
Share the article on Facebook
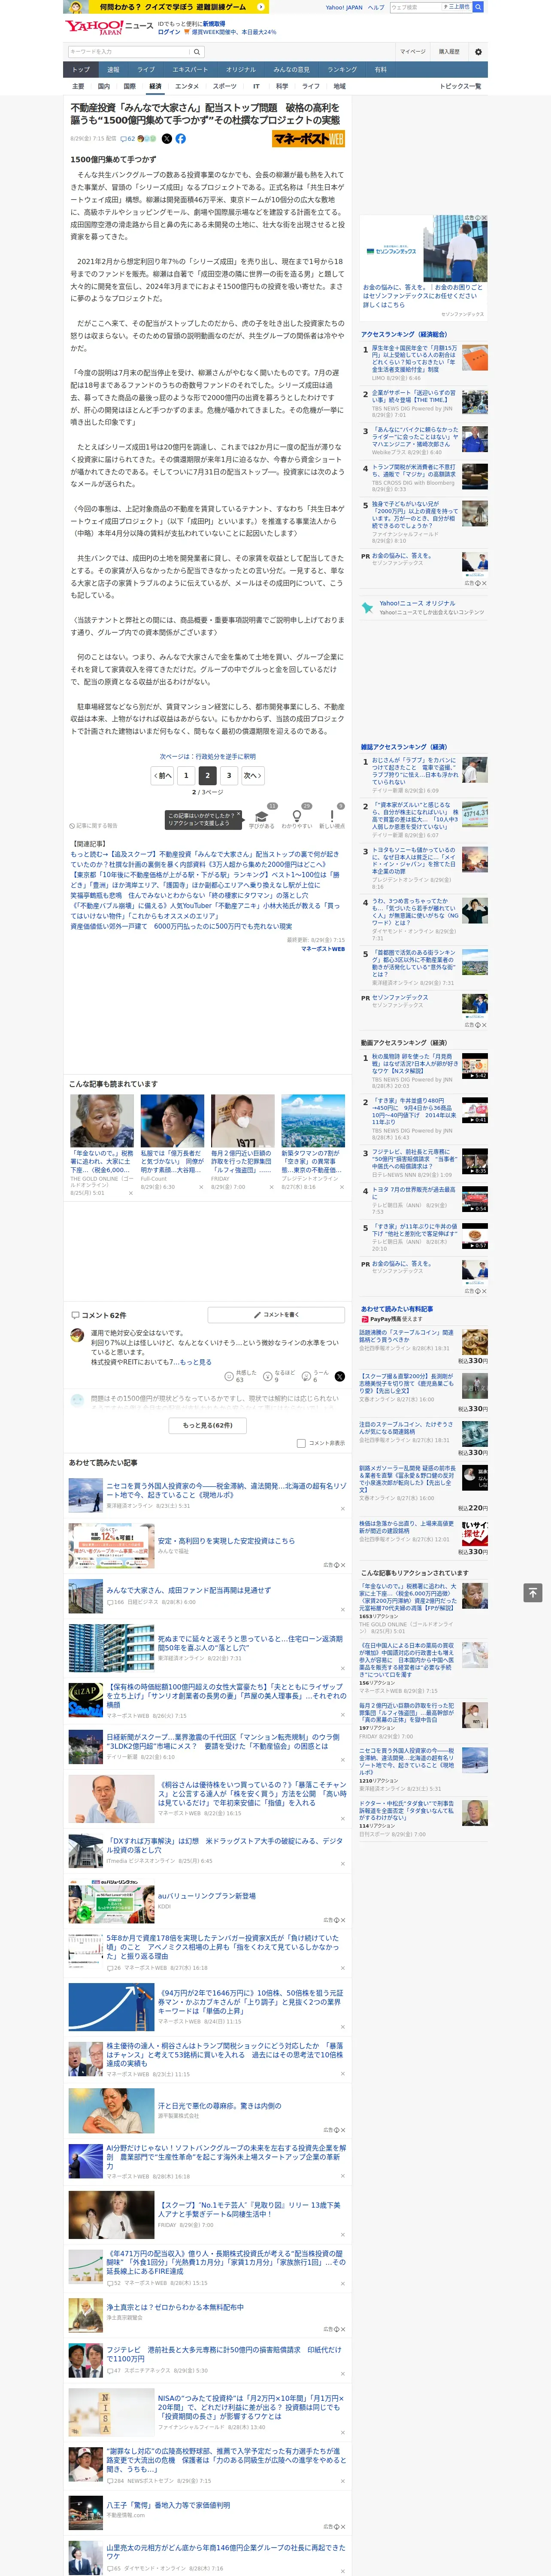coord(181,139)
